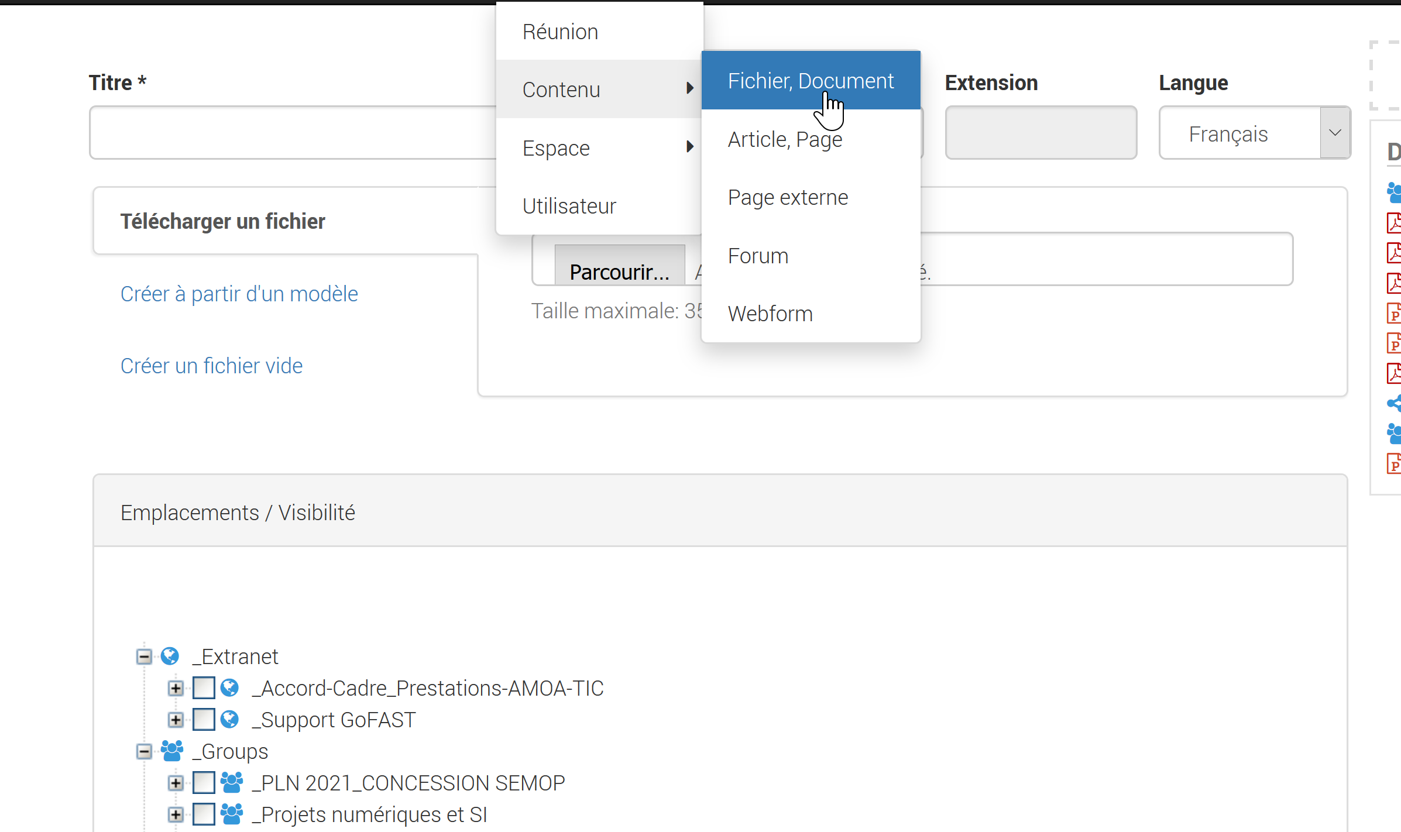The height and width of the screenshot is (832, 1401).
Task: Click globe icon next to _Accord-Cadre_Prestations-AMOA-TIC
Action: [x=230, y=687]
